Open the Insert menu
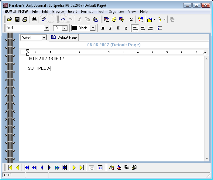This screenshot has height=180, width=213. click(x=72, y=12)
